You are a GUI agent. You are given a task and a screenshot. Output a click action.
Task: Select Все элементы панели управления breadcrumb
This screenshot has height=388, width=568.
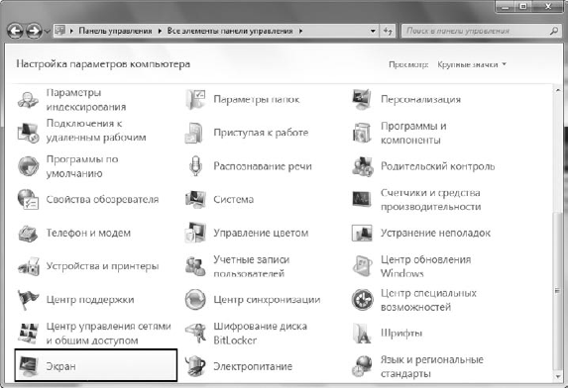(x=230, y=31)
